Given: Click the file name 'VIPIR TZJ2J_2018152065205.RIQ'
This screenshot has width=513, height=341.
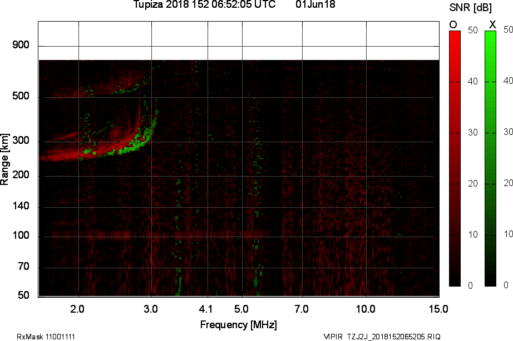Looking at the screenshot, I should [x=382, y=337].
